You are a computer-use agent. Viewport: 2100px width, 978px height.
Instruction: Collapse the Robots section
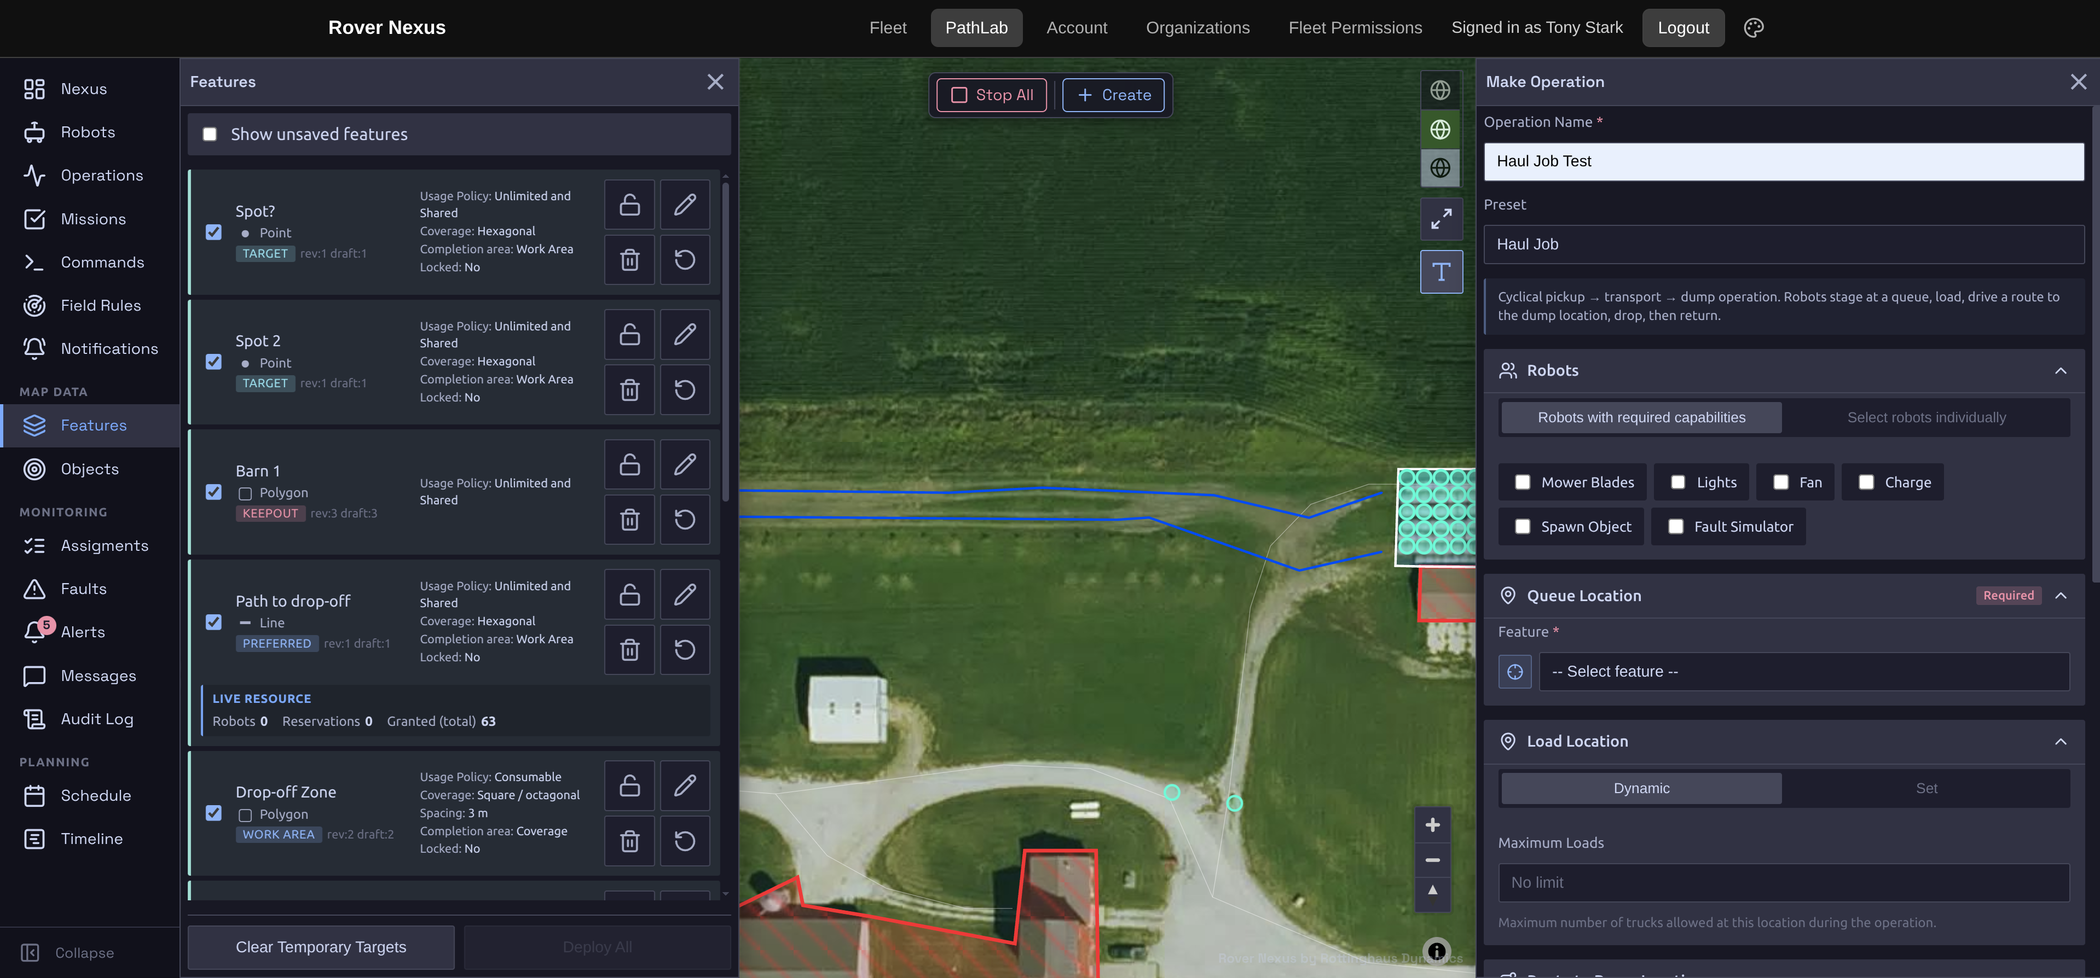point(2061,371)
